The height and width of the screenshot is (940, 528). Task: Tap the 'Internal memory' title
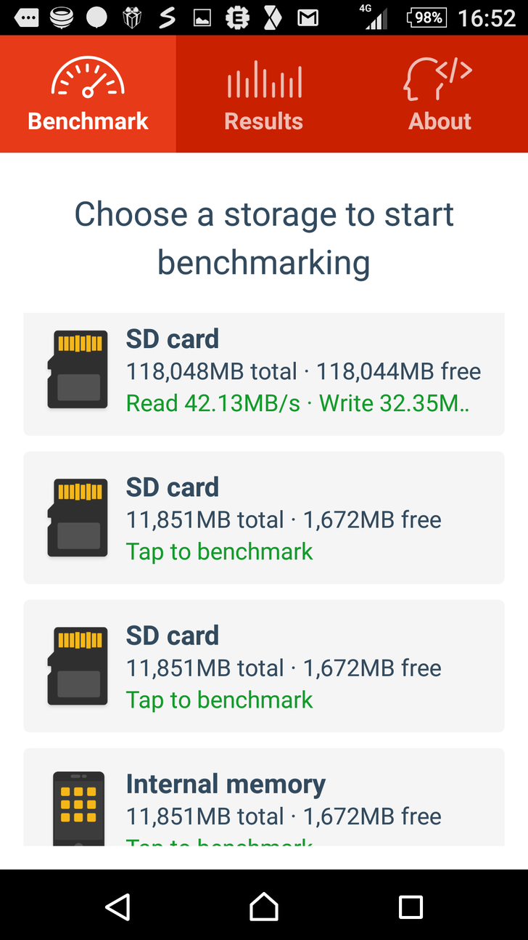(226, 784)
